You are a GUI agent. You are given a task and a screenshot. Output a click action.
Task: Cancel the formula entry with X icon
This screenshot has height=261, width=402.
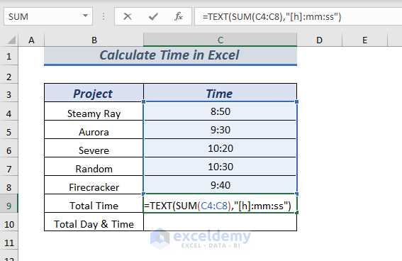pyautogui.click(x=128, y=16)
